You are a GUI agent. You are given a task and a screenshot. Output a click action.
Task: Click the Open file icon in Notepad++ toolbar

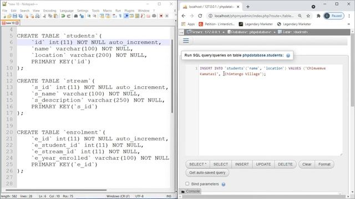tap(9, 16)
